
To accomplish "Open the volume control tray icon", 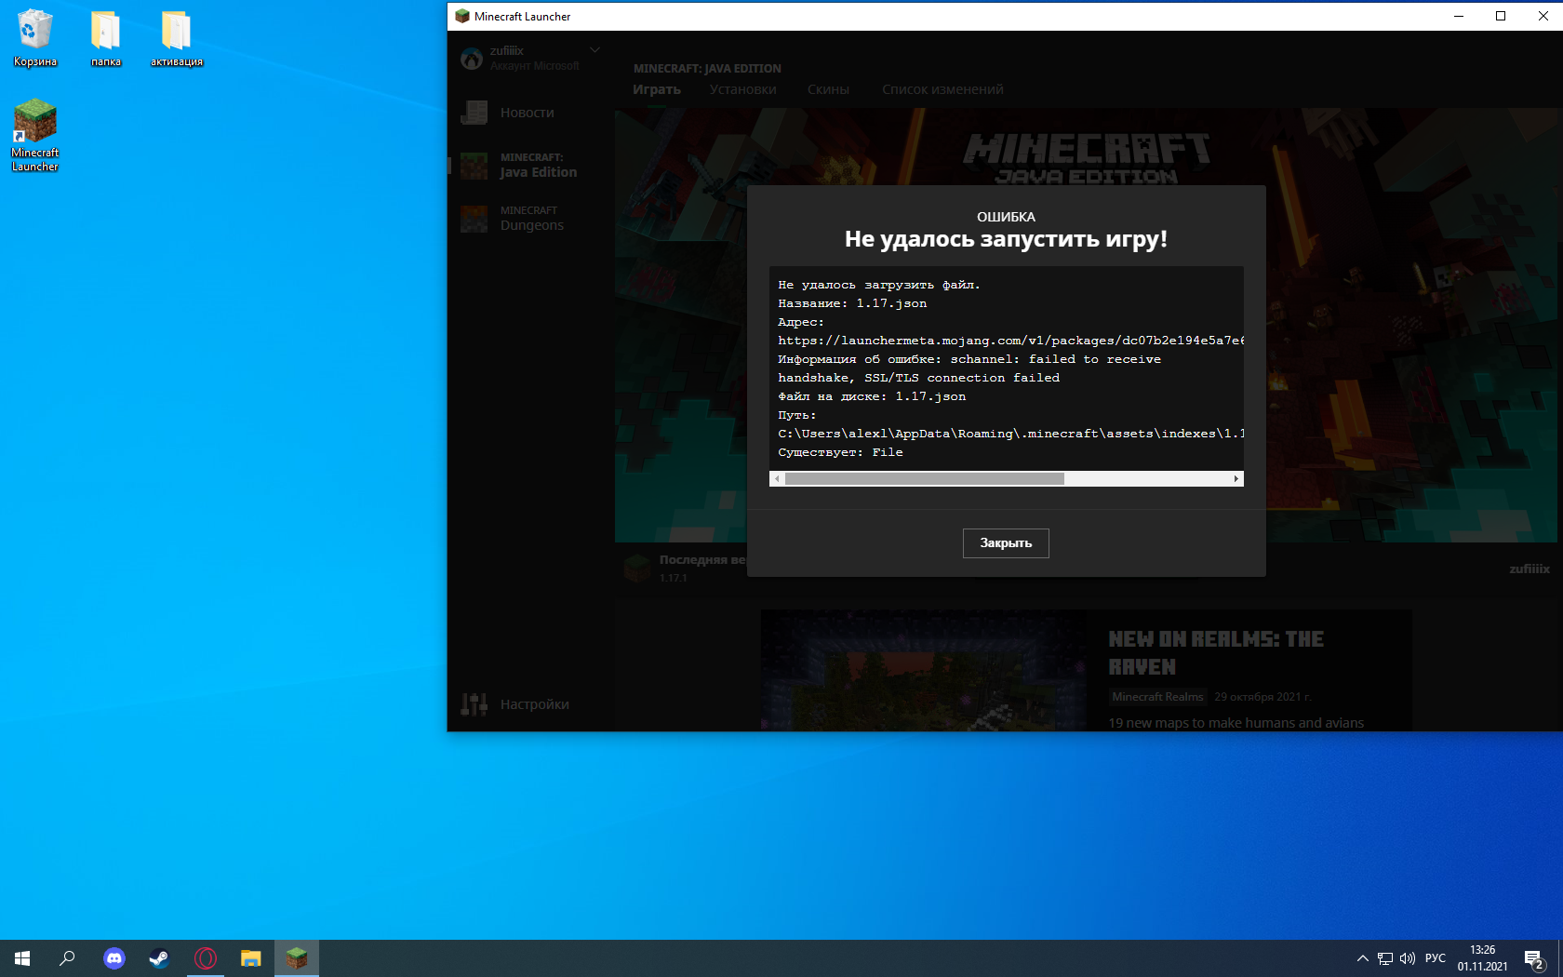I will 1408,958.
